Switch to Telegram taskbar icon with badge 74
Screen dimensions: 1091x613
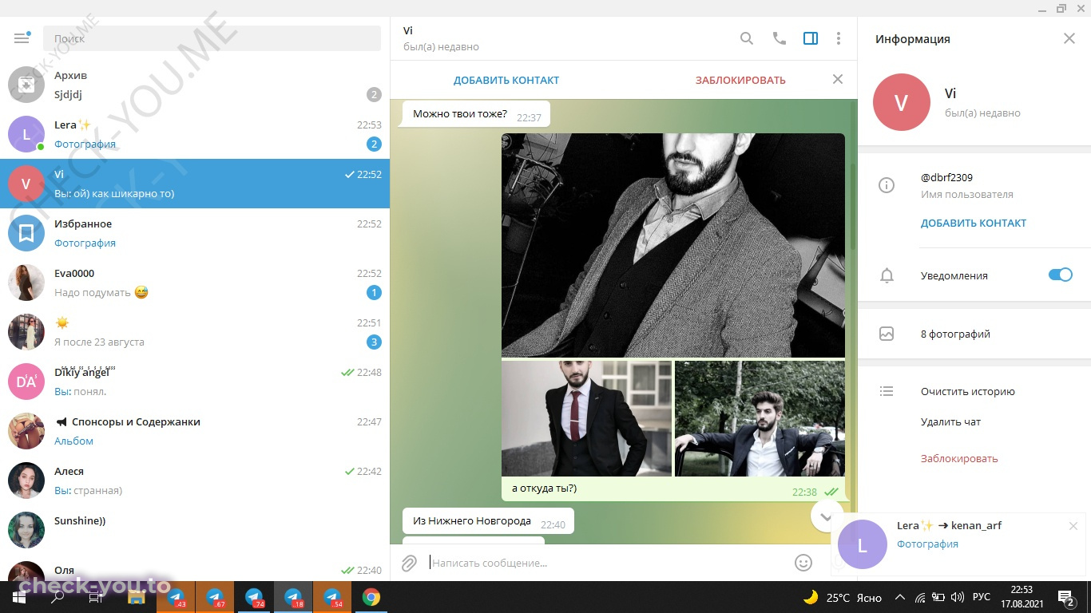[254, 597]
